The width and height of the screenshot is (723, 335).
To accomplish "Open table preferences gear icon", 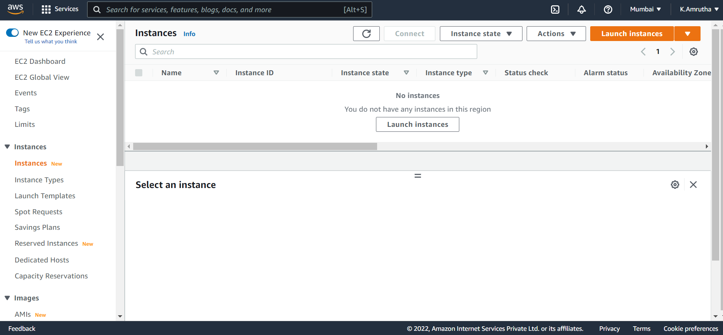I will pyautogui.click(x=694, y=52).
